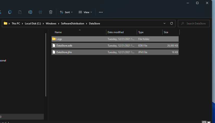Navigate to Windows breadcrumb

[51, 23]
